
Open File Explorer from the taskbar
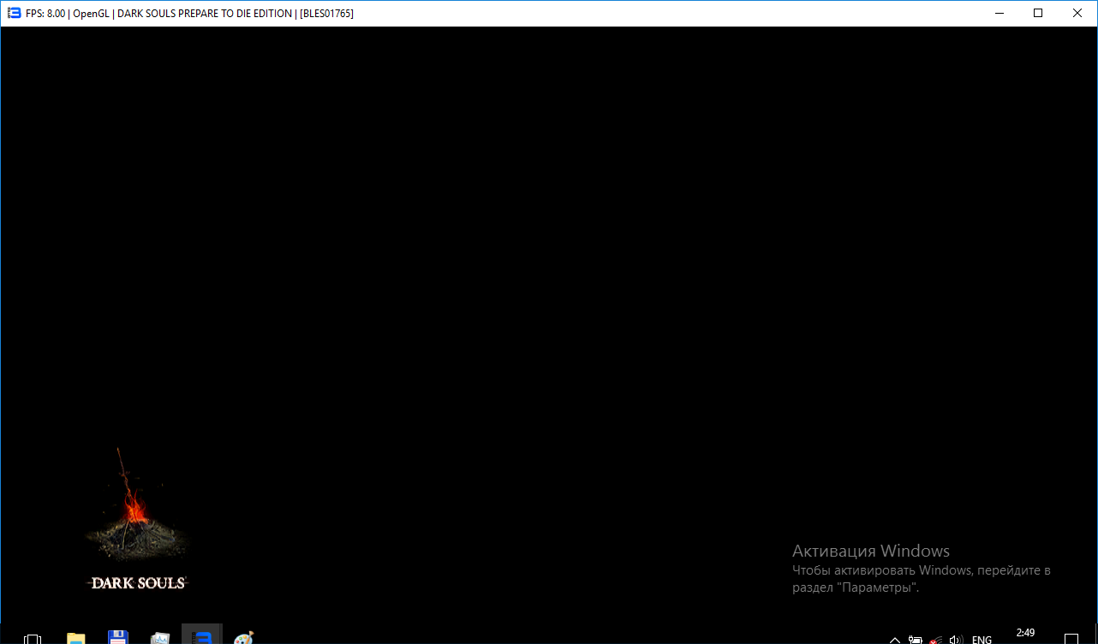tap(76, 638)
